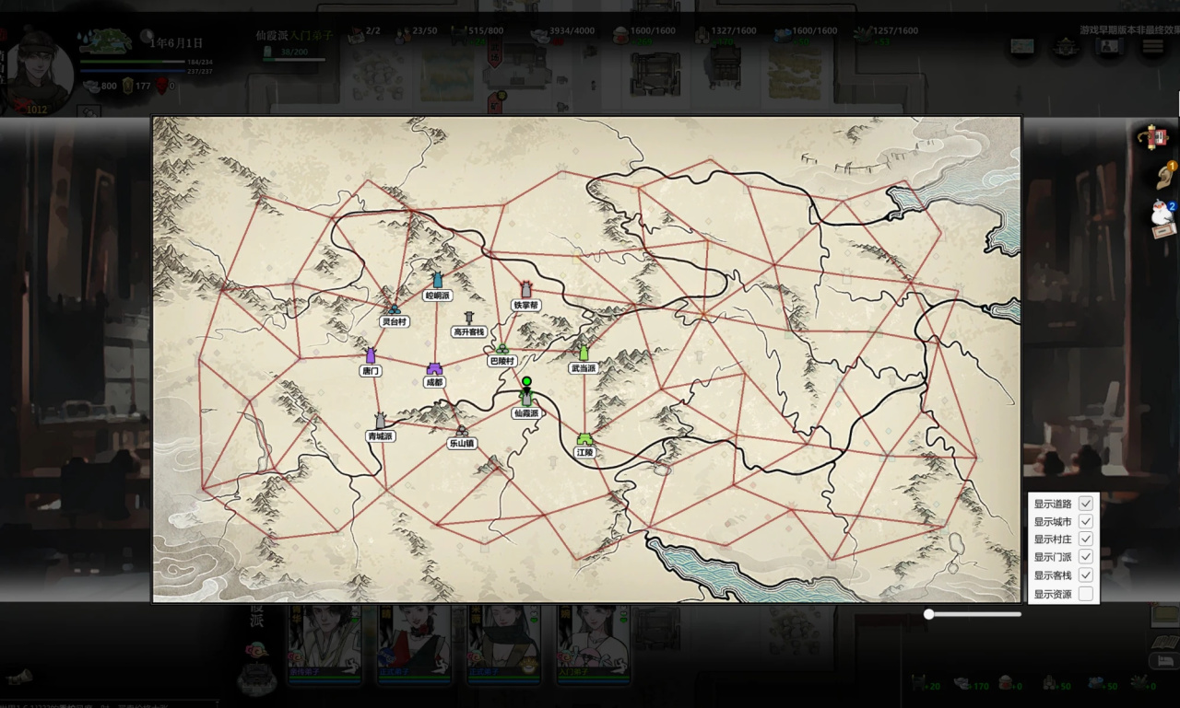Click the 仙霞派 location label
The width and height of the screenshot is (1180, 708).
(x=526, y=414)
